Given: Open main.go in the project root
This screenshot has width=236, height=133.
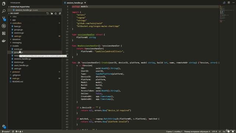Looking at the screenshot, I should coord(15,78).
